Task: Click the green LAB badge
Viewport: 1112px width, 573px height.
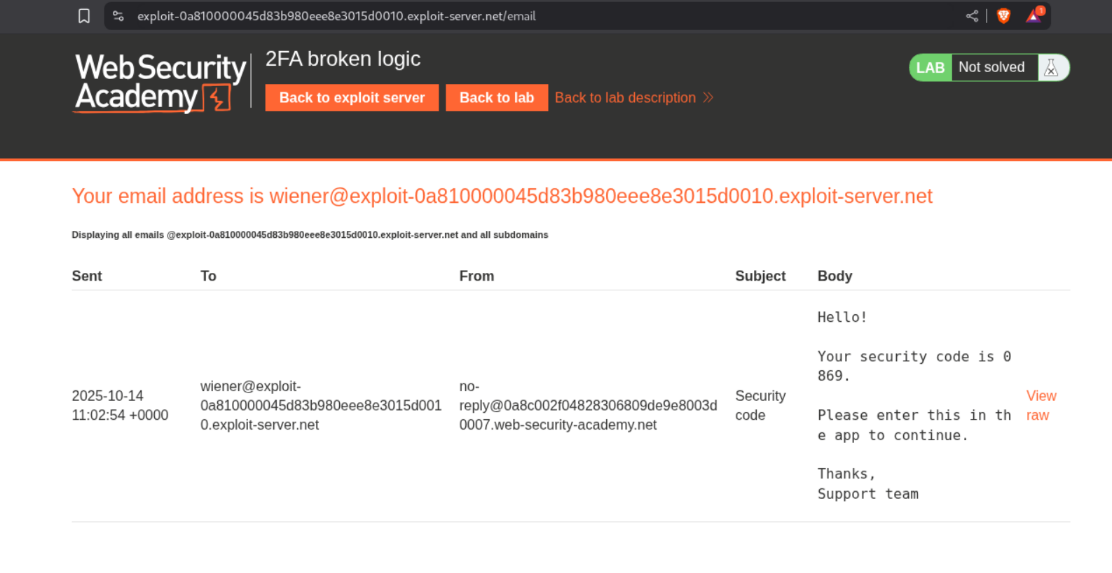Action: [x=930, y=68]
